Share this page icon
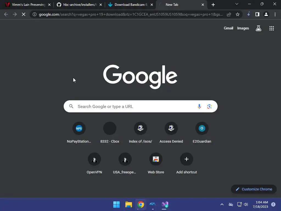Screen dimensions: 281x211 coord(229,14)
